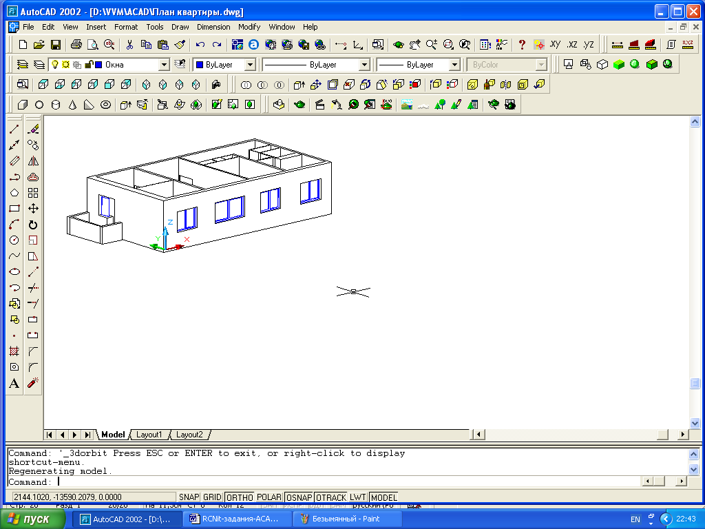Create a solid Sphere primitive
The image size is (705, 529).
[39, 105]
